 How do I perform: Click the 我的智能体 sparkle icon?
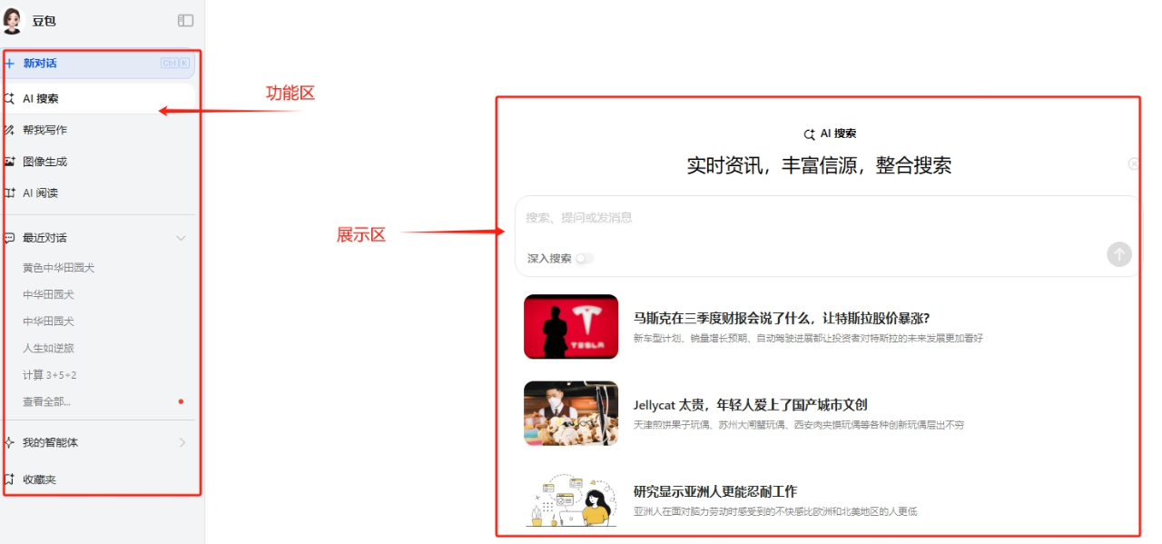click(x=10, y=442)
